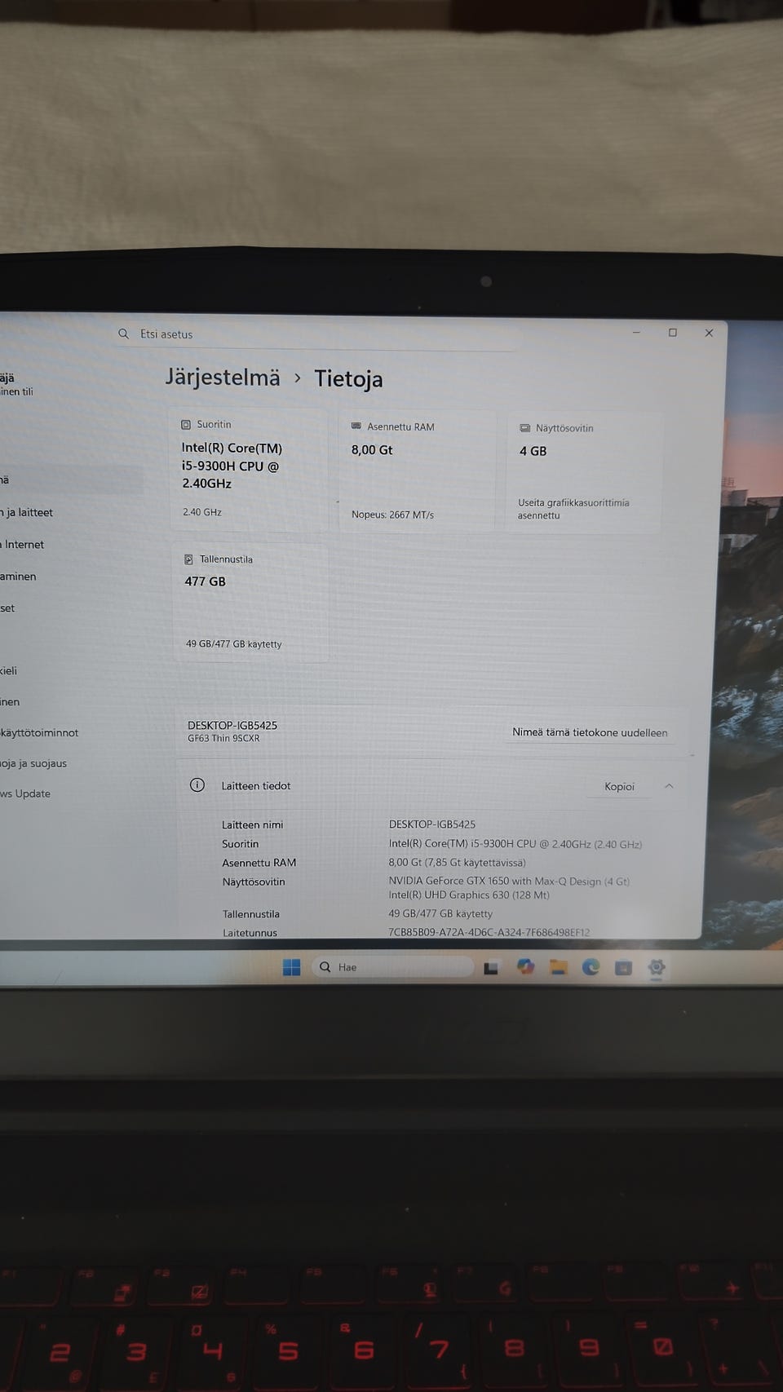
Task: Go back to Järjestelmä breadcrumb
Action: [223, 378]
